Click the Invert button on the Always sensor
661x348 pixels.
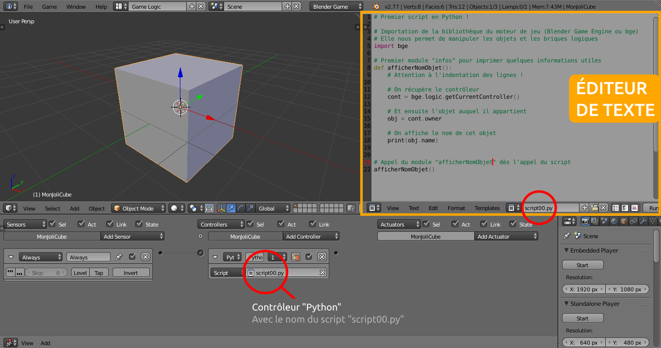tap(131, 272)
